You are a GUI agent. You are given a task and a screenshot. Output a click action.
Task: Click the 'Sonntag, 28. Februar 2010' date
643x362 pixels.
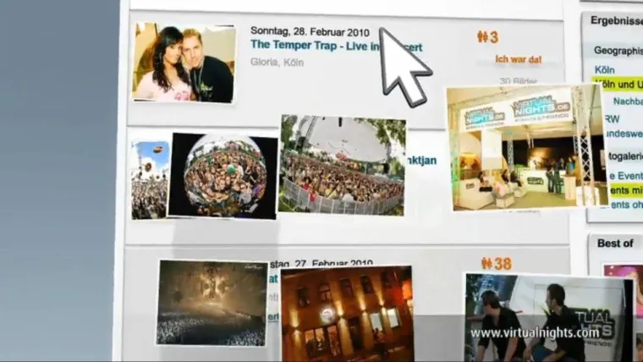tap(310, 31)
